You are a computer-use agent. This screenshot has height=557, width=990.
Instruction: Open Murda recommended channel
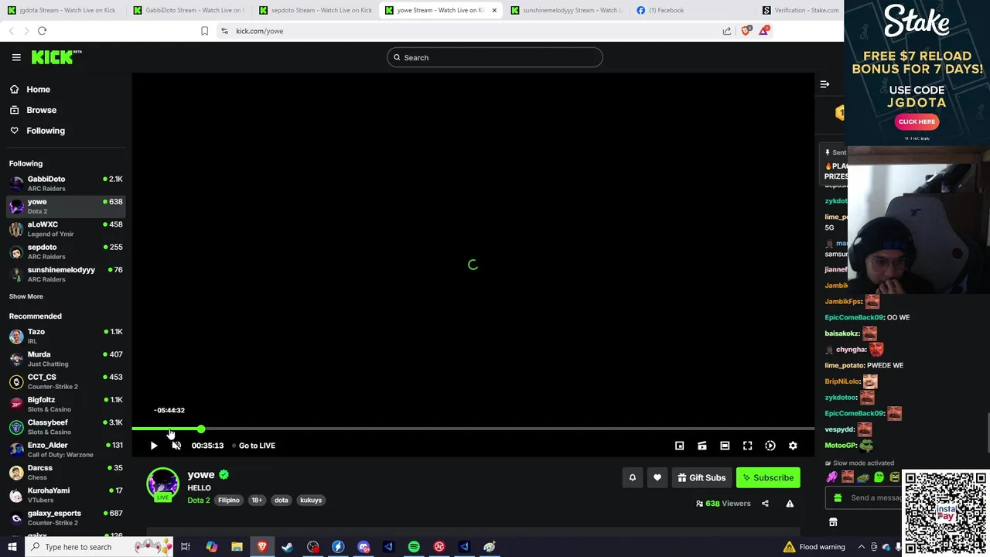[x=66, y=358]
